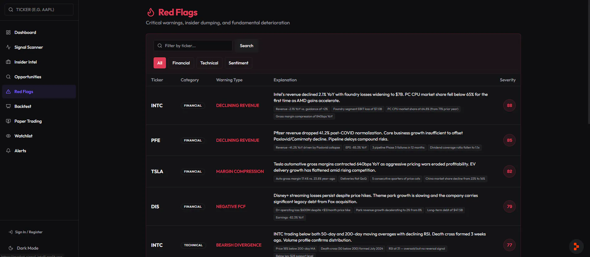Click the severity score 85 badge
The image size is (590, 257).
[x=510, y=140]
